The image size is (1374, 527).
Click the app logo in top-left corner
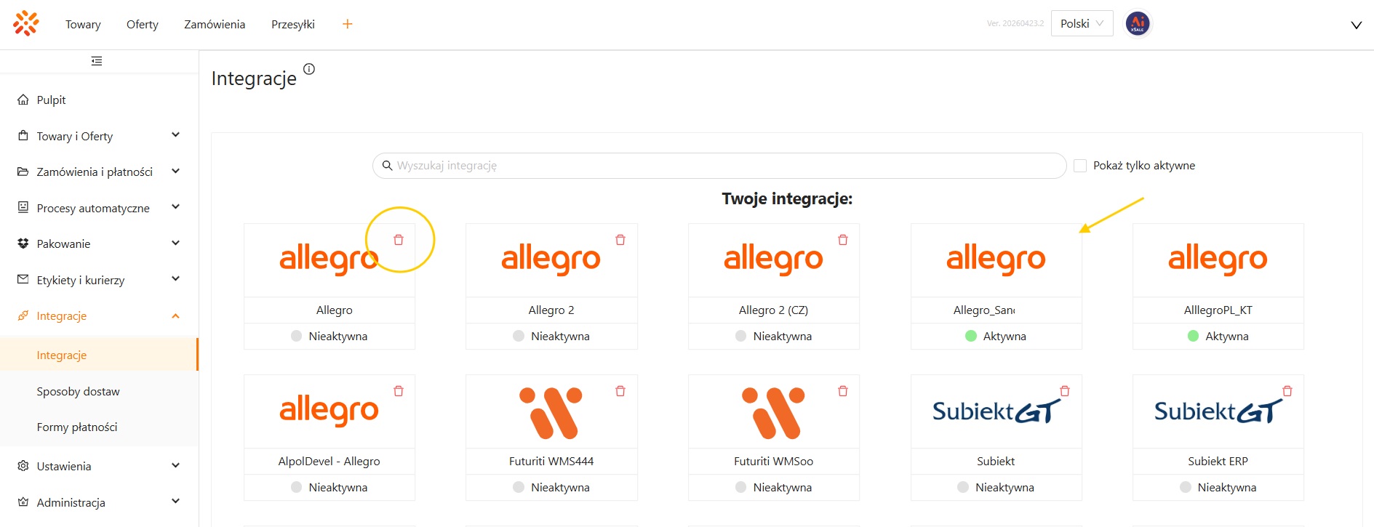[26, 23]
